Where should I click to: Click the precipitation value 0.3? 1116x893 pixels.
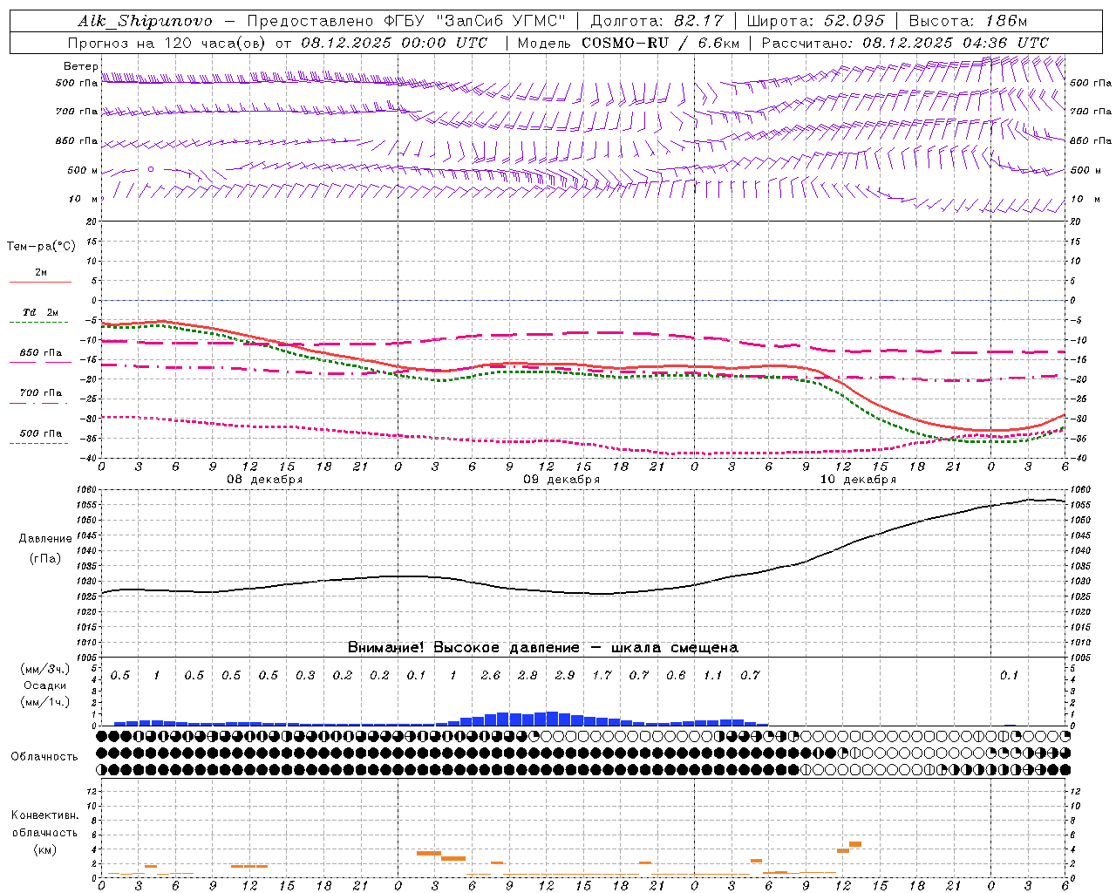coord(305,676)
